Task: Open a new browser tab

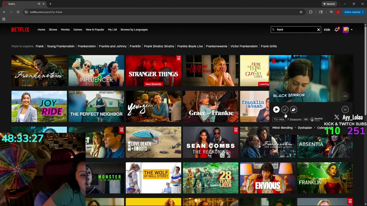Action: pos(50,4)
